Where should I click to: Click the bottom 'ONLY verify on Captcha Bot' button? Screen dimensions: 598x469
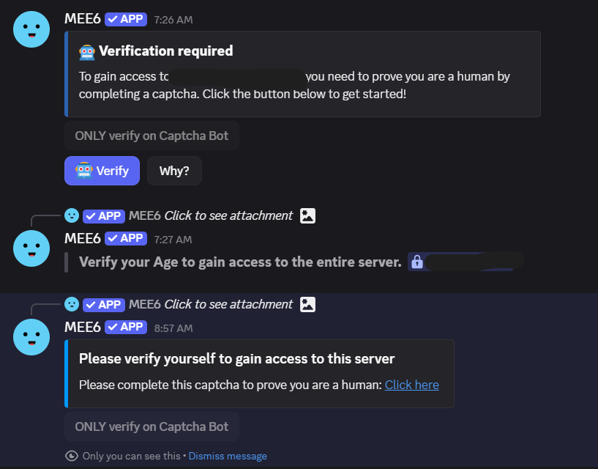(x=152, y=426)
